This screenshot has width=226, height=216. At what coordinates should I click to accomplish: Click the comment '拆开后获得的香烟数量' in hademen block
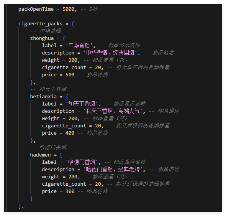(x=143, y=184)
